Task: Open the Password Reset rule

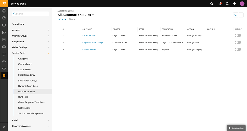Action: click(x=89, y=49)
